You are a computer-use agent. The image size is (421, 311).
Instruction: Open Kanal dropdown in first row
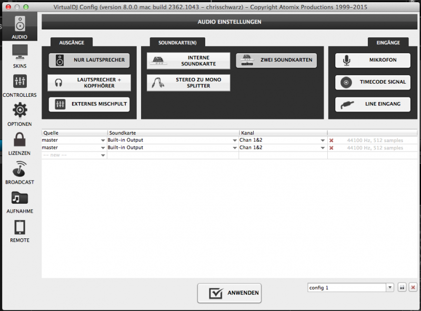(x=323, y=140)
